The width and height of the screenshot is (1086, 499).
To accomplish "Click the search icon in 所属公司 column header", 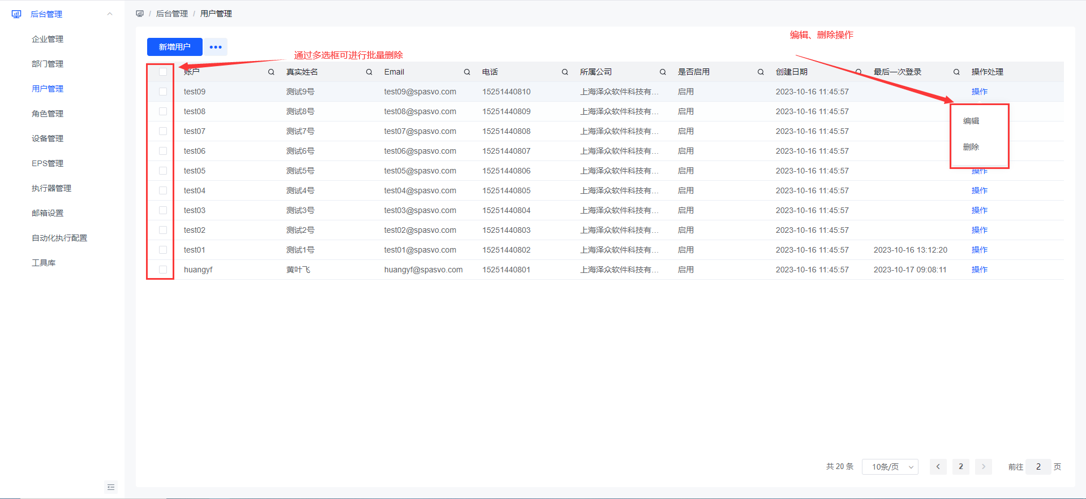I will point(663,72).
